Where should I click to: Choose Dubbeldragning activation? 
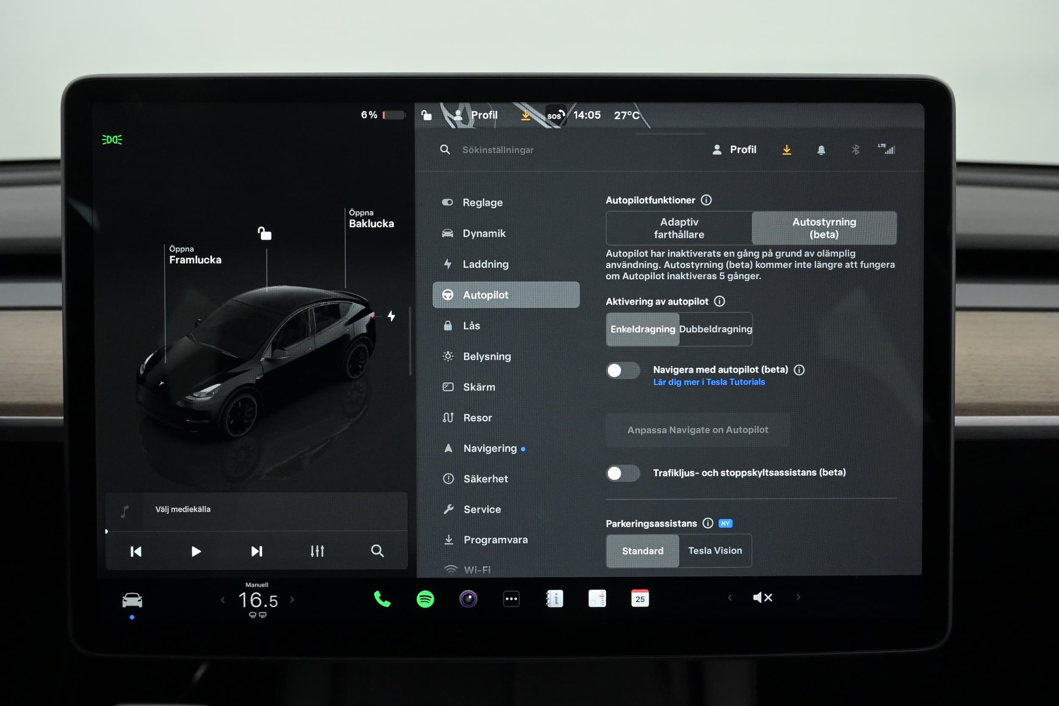pyautogui.click(x=715, y=329)
